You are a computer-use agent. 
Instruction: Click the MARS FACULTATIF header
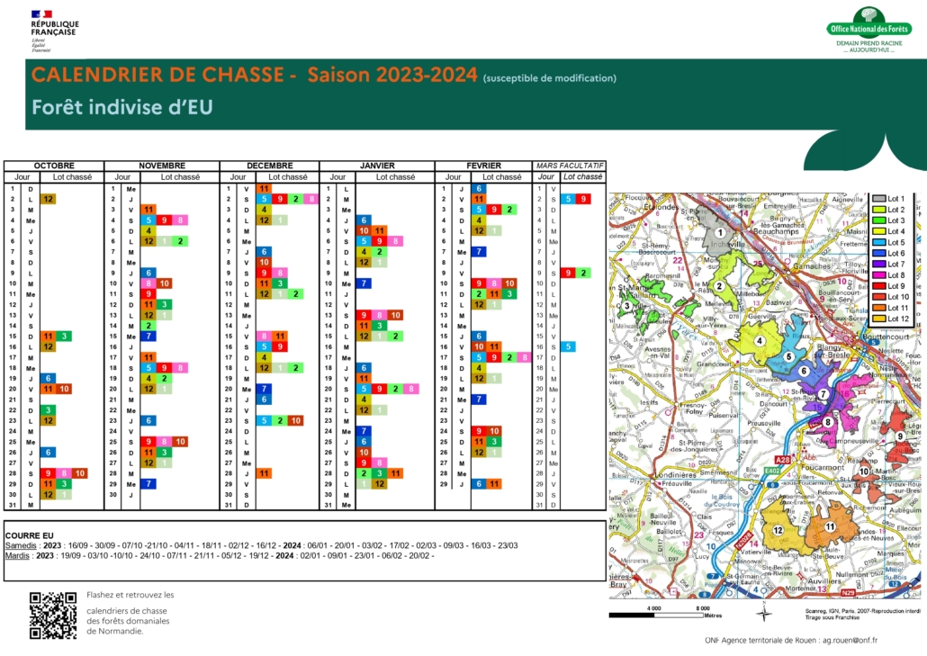(x=570, y=166)
